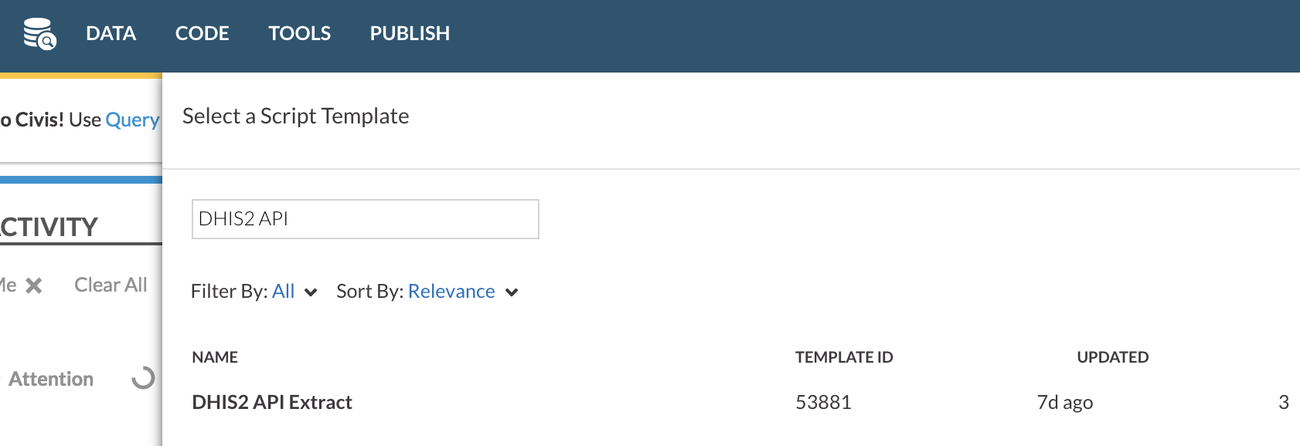Open the DATA menu
Screen dimensions: 1300x446
coord(111,33)
